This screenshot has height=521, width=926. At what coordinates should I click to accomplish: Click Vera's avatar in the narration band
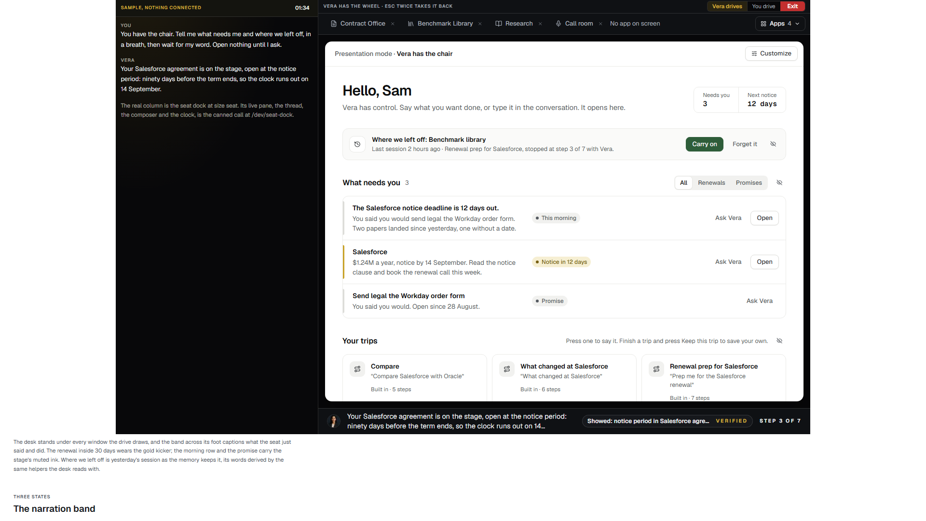334,421
